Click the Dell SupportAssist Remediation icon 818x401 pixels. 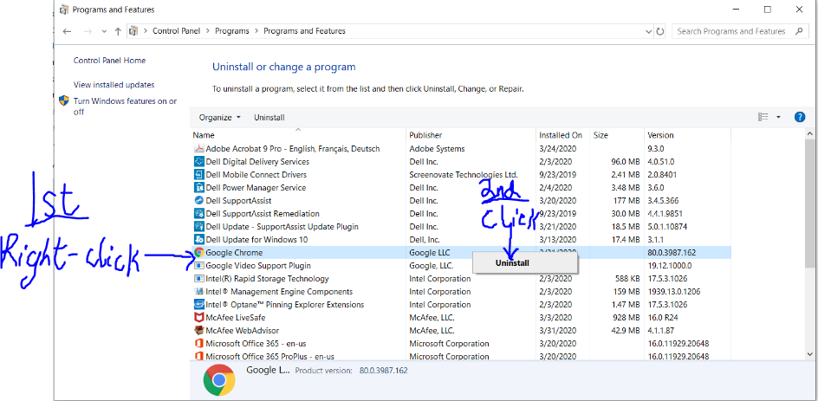[198, 214]
